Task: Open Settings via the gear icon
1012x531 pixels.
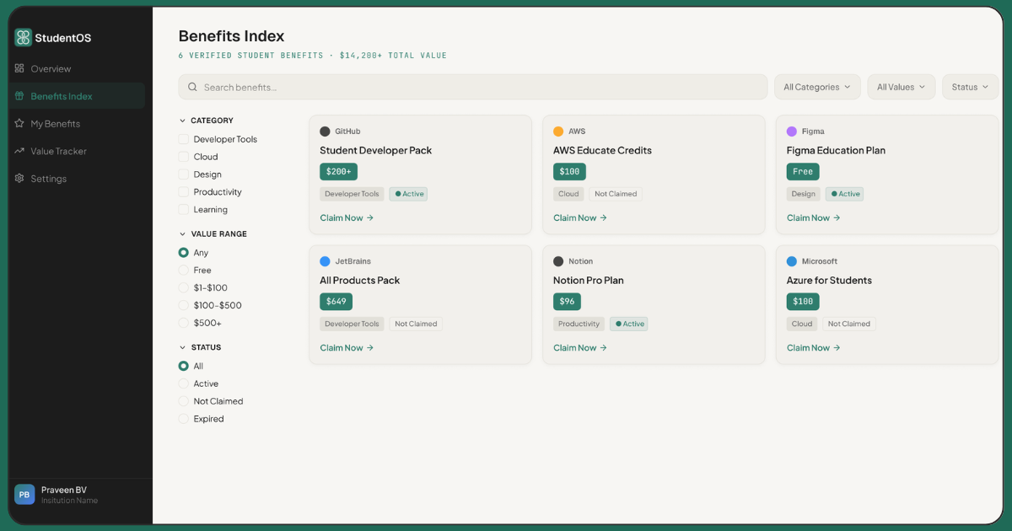Action: (x=19, y=178)
